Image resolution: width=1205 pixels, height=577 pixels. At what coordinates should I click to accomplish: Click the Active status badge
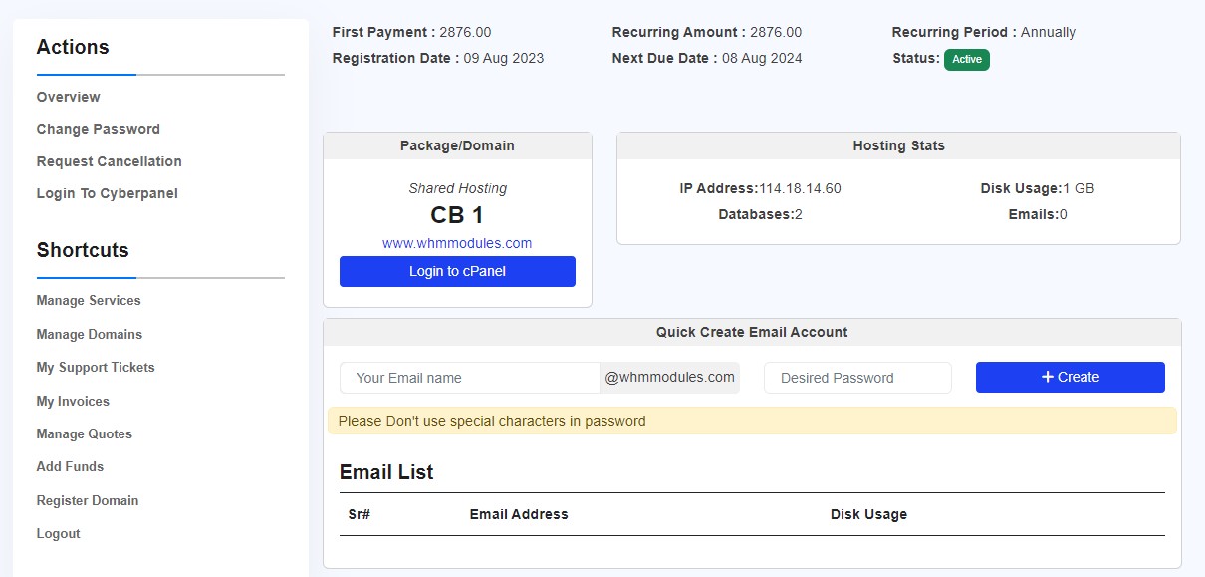coord(967,59)
